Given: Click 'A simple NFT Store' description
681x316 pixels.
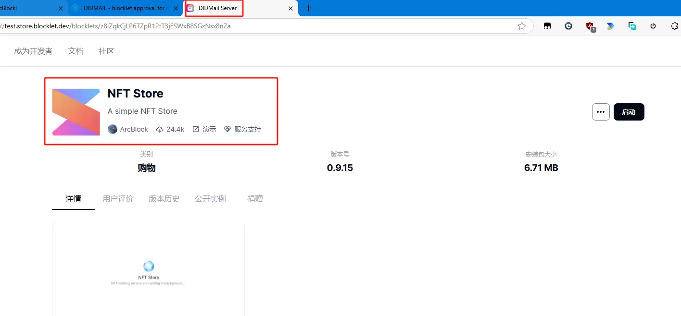Looking at the screenshot, I should click(x=142, y=111).
